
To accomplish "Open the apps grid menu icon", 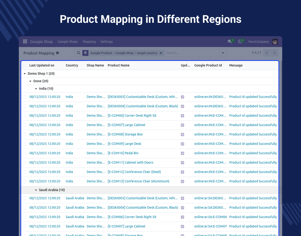I will tap(25, 41).
